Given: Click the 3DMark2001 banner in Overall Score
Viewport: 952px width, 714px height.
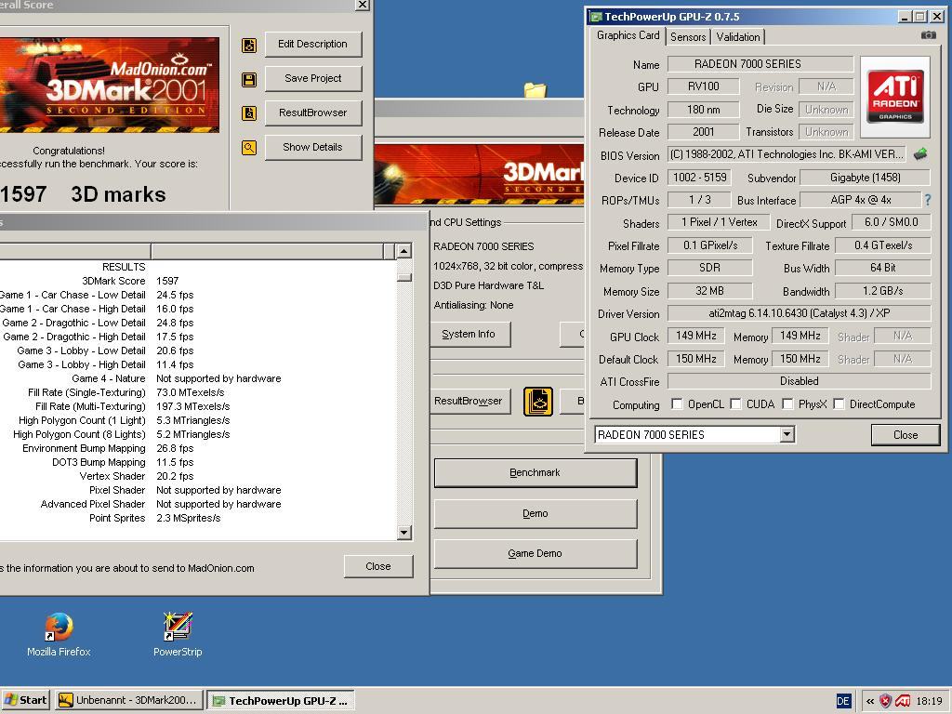Looking at the screenshot, I should [x=110, y=85].
